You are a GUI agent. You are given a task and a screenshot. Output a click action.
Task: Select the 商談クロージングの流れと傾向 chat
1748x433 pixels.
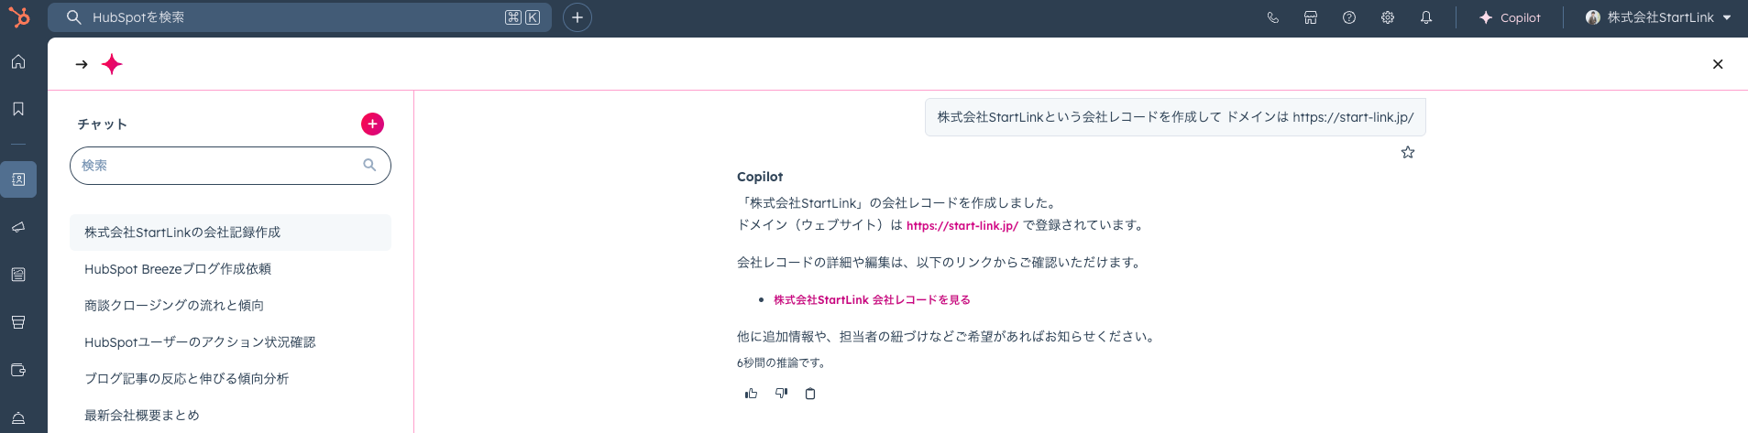click(x=174, y=306)
